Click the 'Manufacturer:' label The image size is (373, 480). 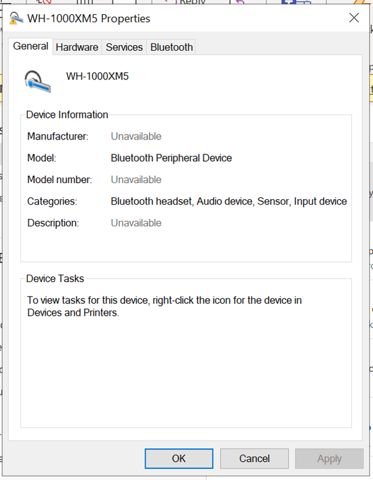pyautogui.click(x=58, y=136)
